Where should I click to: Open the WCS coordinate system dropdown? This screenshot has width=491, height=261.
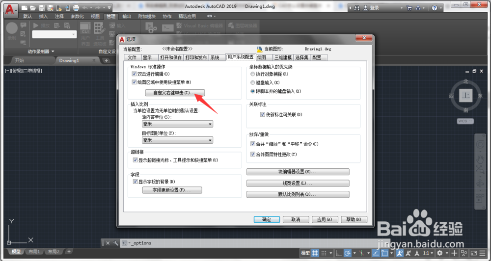click(x=465, y=121)
